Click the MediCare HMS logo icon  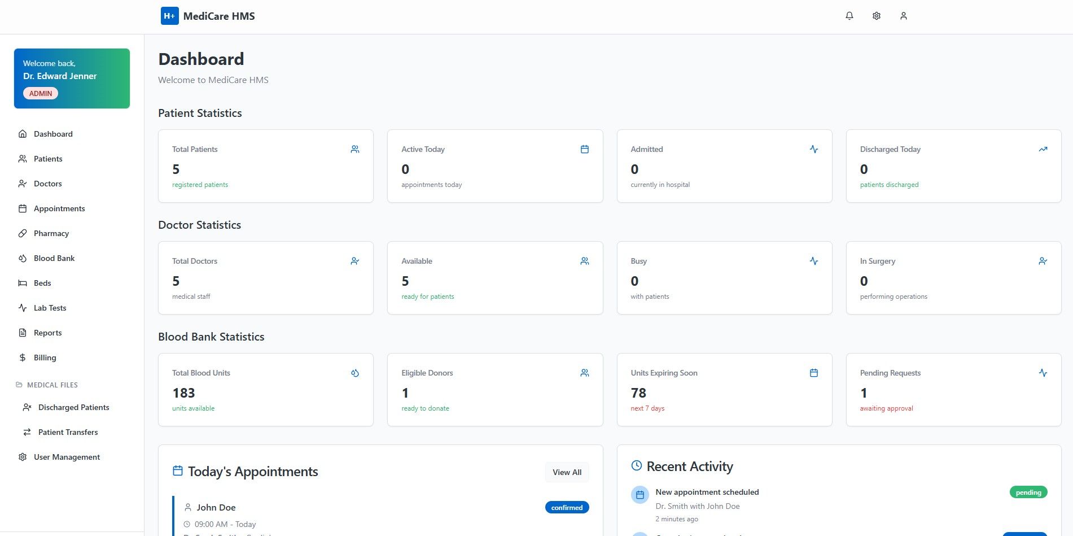pos(169,16)
